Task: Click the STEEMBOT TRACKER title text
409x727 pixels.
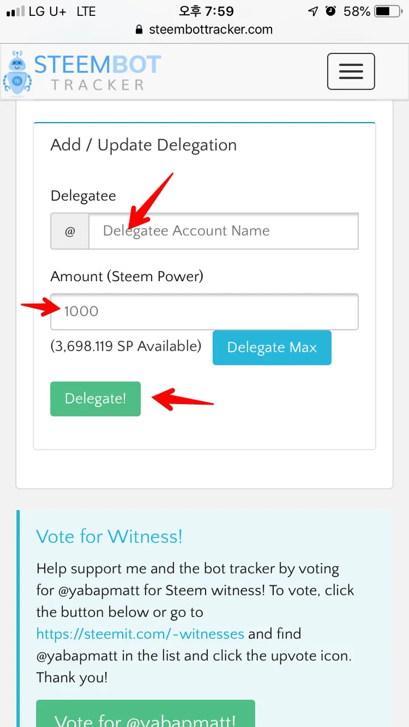Action: click(97, 74)
